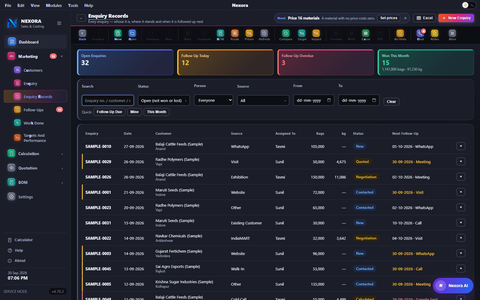Click the Back toolbar icon

82,35
